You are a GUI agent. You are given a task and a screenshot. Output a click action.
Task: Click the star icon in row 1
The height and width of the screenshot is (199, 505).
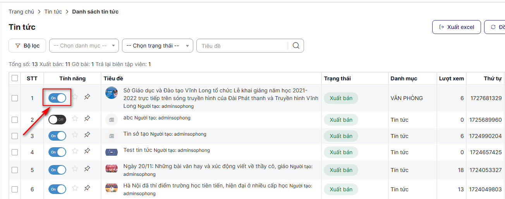point(75,97)
